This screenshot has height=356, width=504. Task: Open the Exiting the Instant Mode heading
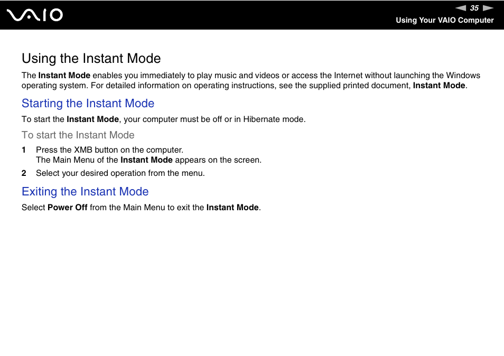click(85, 192)
